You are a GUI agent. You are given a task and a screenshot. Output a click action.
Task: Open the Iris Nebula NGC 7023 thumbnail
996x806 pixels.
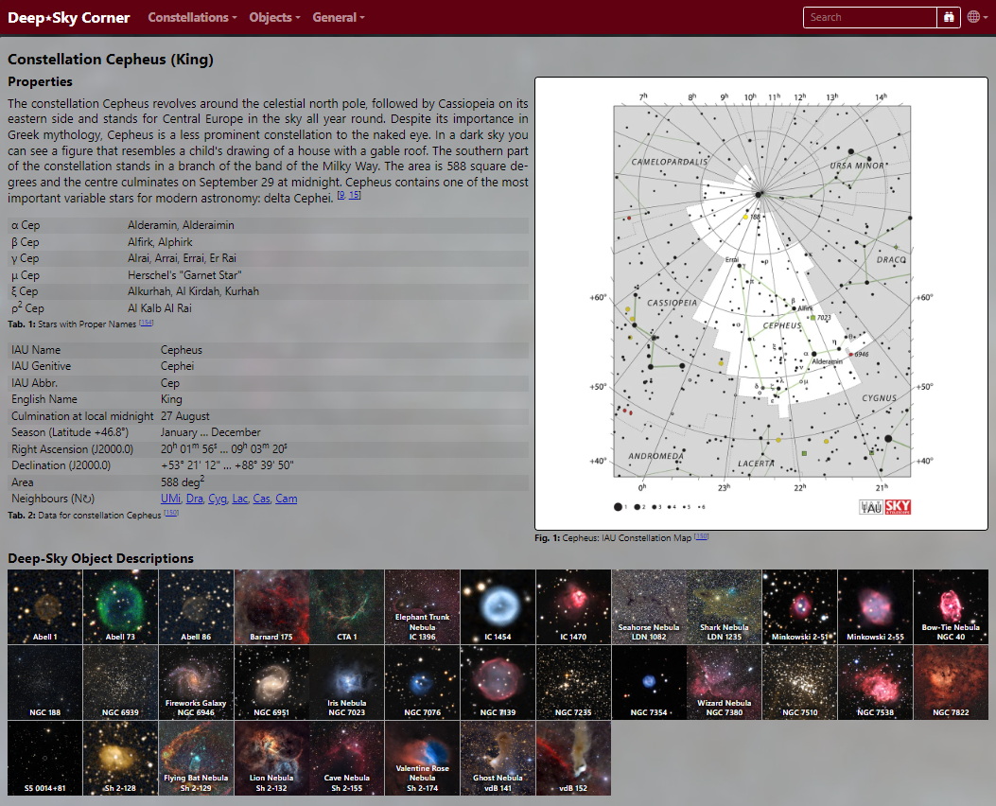347,682
